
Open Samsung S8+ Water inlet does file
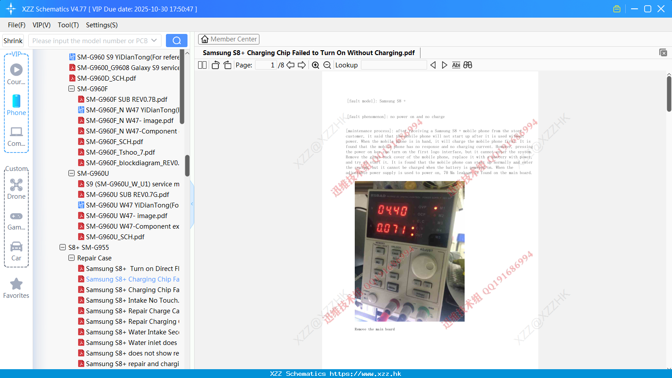pyautogui.click(x=128, y=342)
